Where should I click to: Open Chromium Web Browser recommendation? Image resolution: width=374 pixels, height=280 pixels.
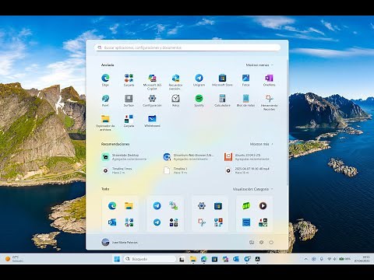pyautogui.click(x=189, y=157)
